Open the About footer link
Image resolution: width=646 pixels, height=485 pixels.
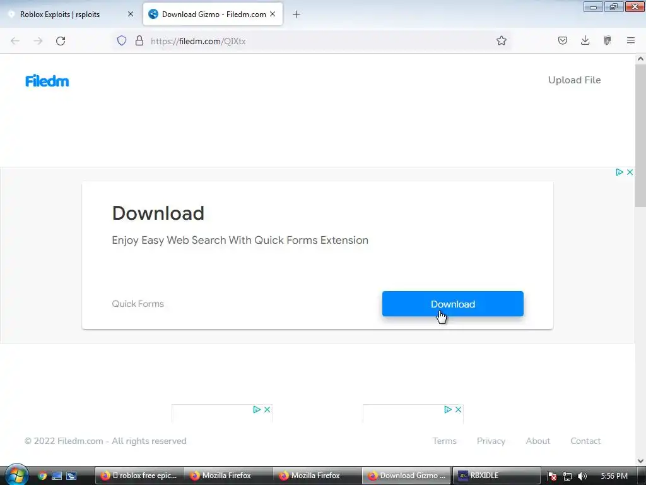(537, 441)
